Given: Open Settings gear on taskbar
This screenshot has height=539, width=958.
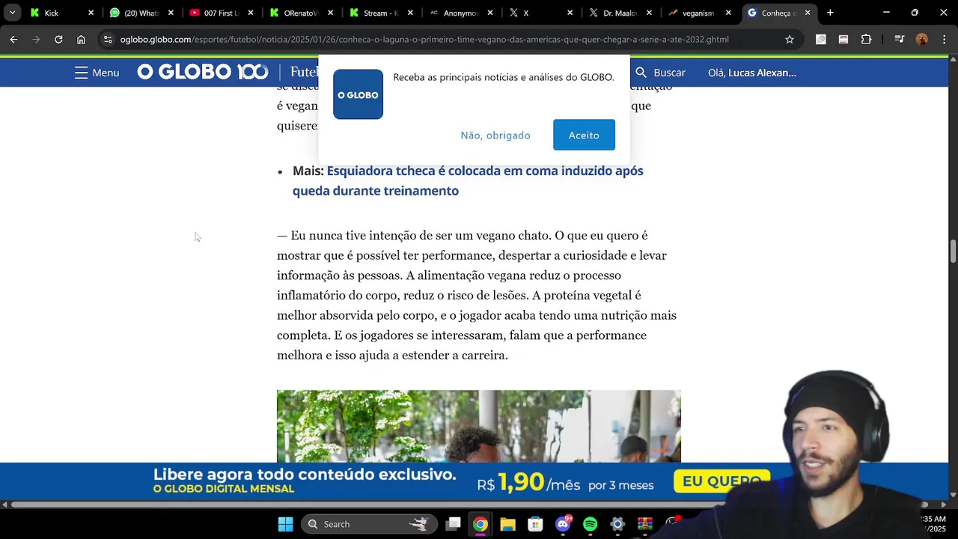Looking at the screenshot, I should click(x=617, y=524).
